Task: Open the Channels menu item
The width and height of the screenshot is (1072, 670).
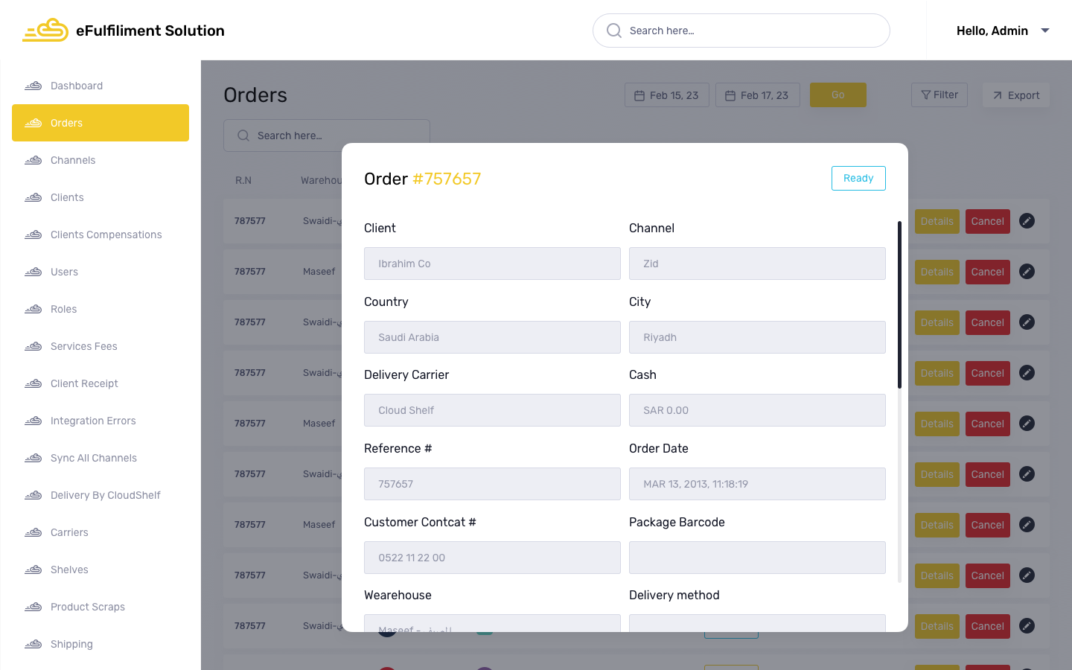Action: tap(73, 160)
